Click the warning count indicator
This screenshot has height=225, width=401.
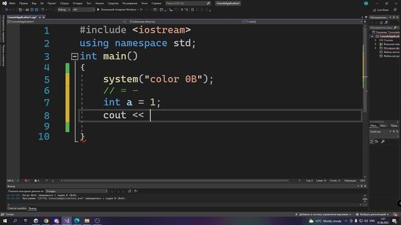pos(36,181)
